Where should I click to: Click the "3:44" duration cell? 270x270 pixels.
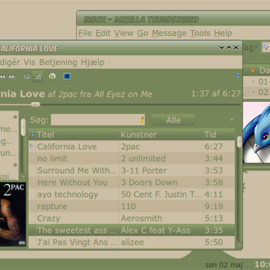(x=214, y=159)
